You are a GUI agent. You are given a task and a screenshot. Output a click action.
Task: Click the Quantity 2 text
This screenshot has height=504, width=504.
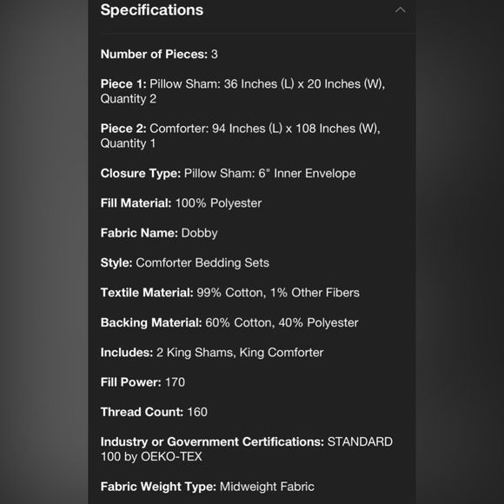click(x=129, y=99)
